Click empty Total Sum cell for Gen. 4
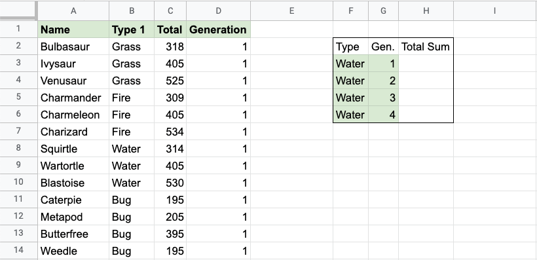Viewport: 537px width, 260px height. (426, 115)
